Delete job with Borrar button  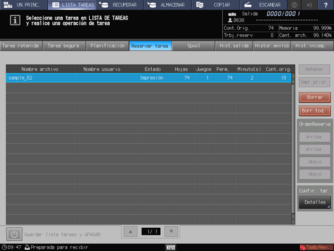click(x=315, y=98)
